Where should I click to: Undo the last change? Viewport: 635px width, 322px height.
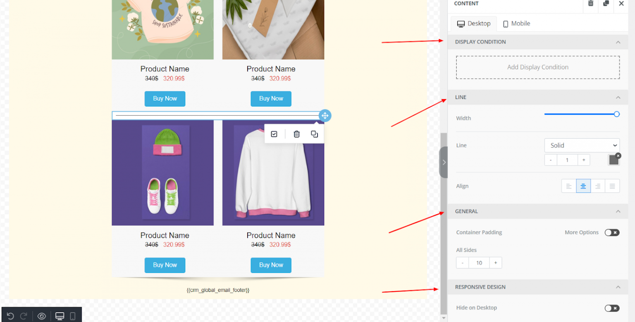click(10, 315)
